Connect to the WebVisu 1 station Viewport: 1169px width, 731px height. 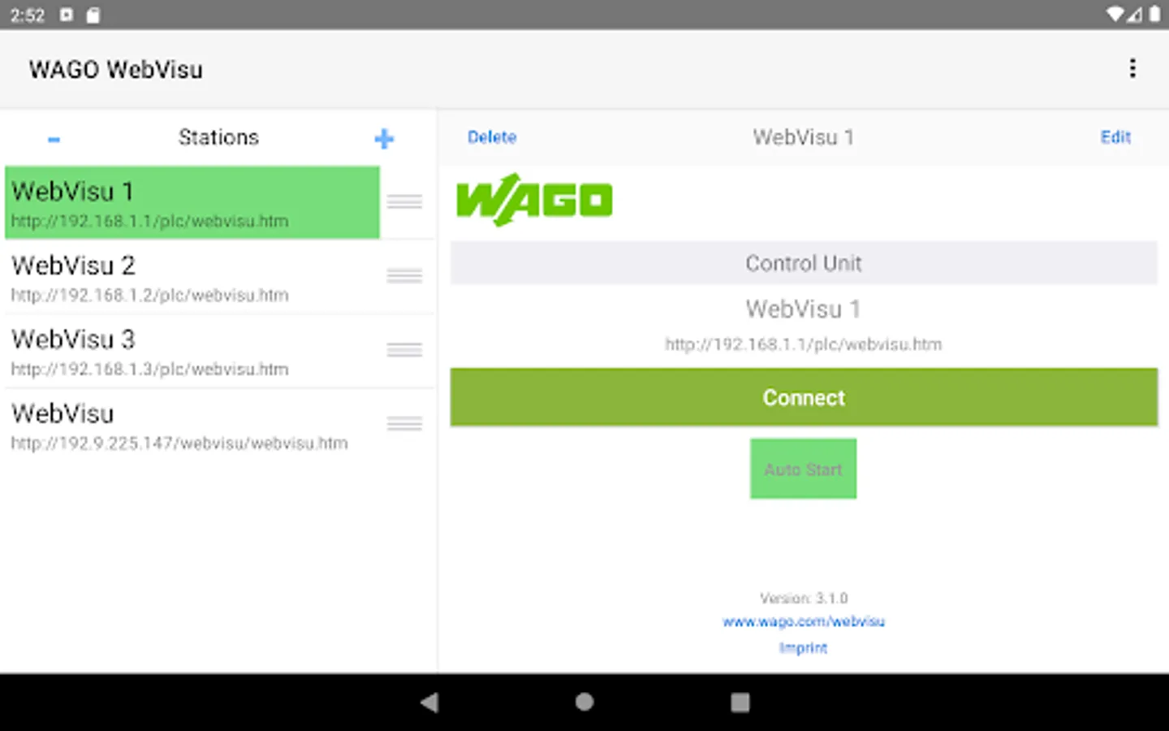tap(804, 397)
